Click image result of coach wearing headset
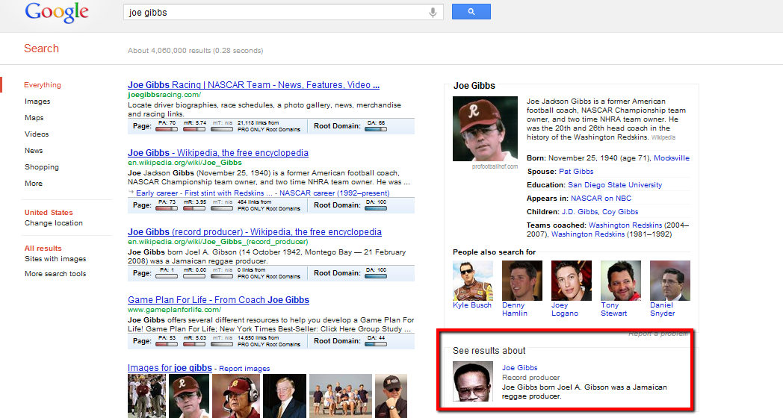Viewport: 783px width, 418px height. click(236, 396)
